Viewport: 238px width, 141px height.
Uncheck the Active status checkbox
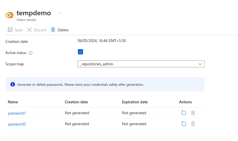pos(80,52)
